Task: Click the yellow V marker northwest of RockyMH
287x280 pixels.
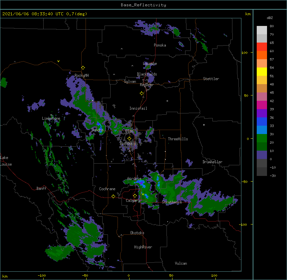Action: tap(58, 61)
